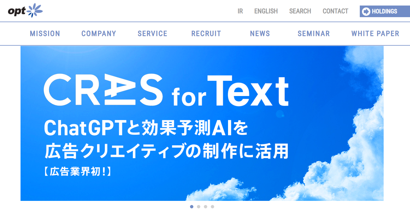Select the first carousel dot
410x223 pixels.
pyautogui.click(x=192, y=207)
